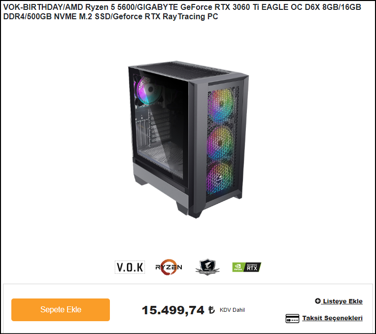The width and height of the screenshot is (376, 334).
Task: Click the VOK-BIRTHDAY product title text
Action: [182, 12]
